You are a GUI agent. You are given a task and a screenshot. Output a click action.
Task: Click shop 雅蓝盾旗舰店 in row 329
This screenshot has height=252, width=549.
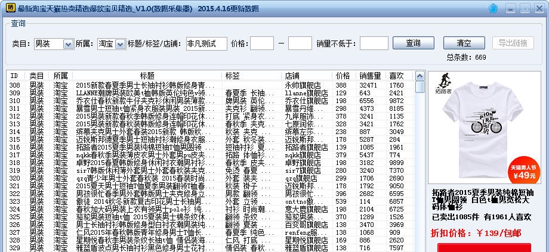tap(306, 248)
